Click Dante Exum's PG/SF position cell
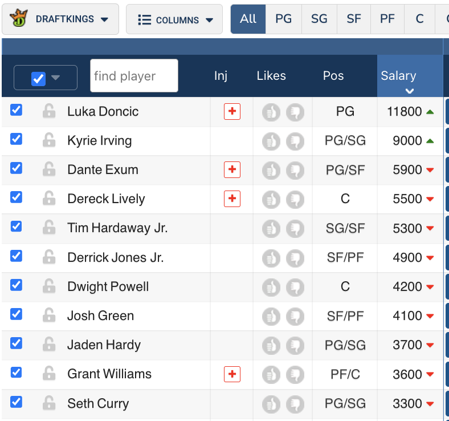This screenshot has height=421, width=449. tap(345, 170)
